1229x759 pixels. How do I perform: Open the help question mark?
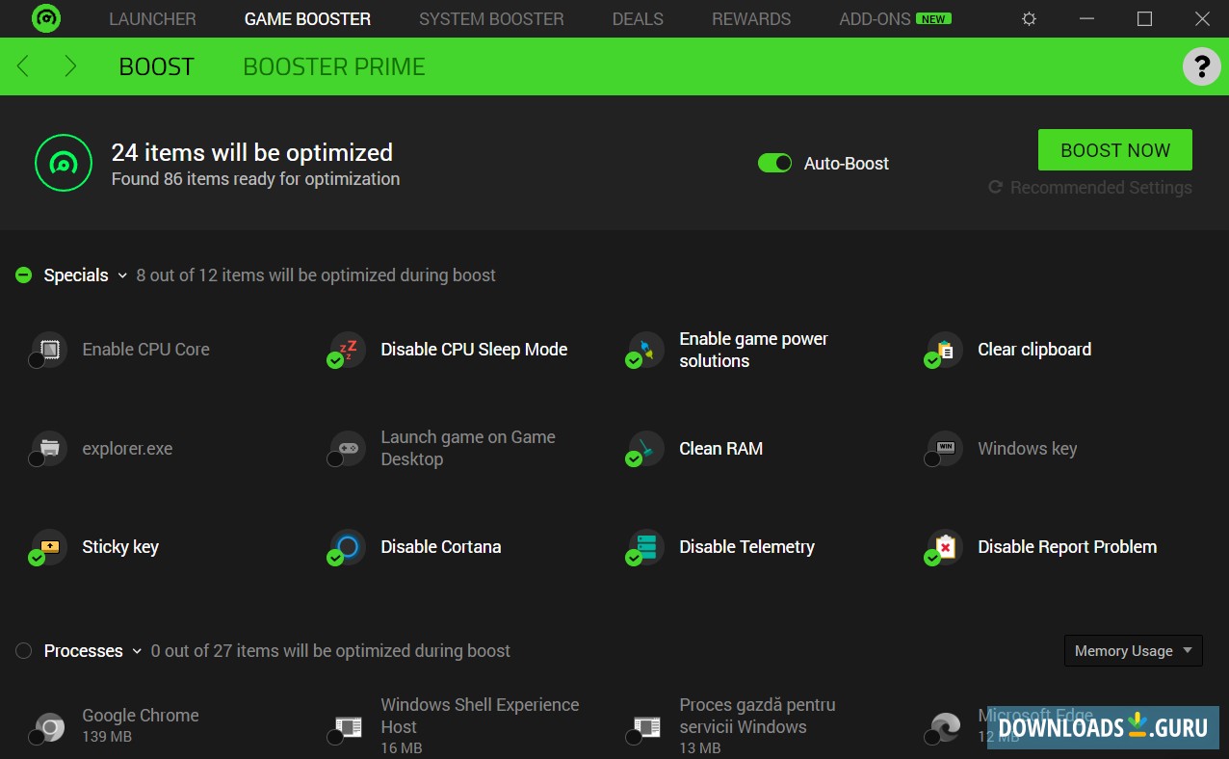click(x=1200, y=66)
